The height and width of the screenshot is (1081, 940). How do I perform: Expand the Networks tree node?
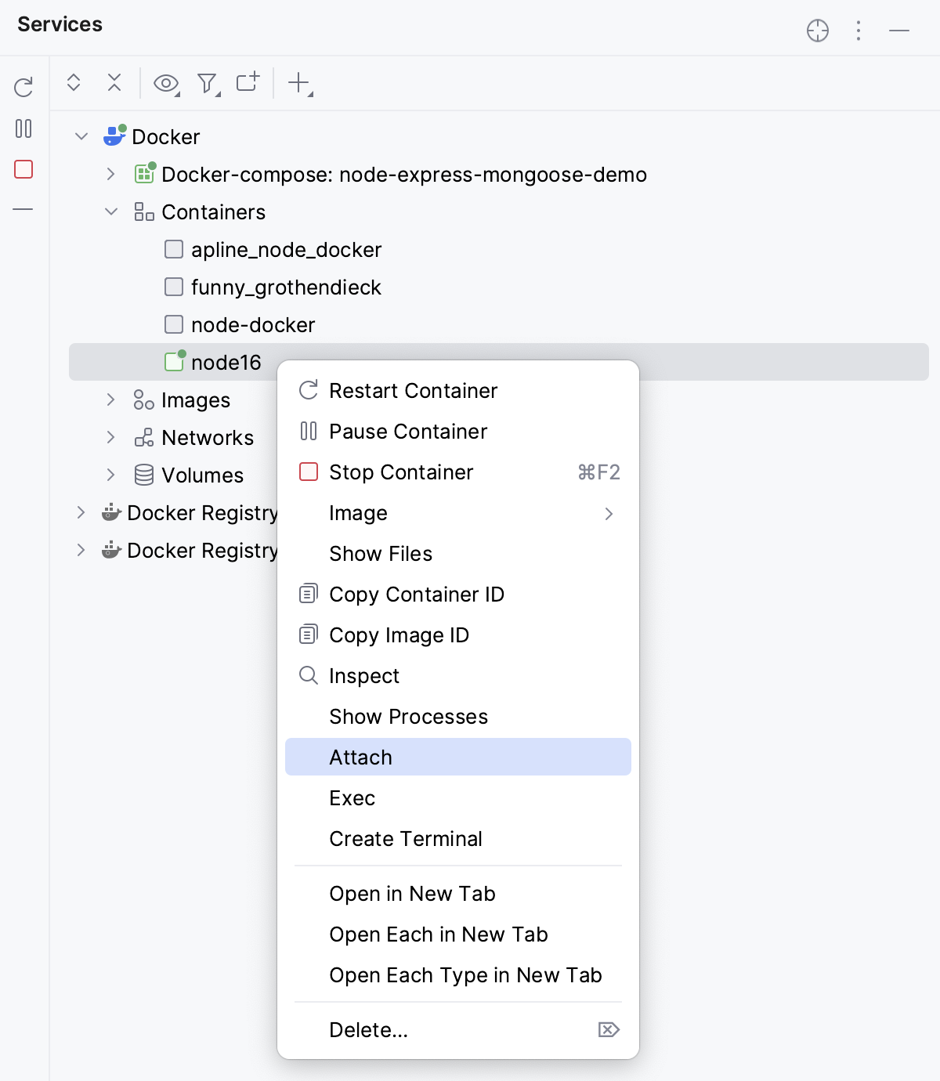pyautogui.click(x=110, y=437)
